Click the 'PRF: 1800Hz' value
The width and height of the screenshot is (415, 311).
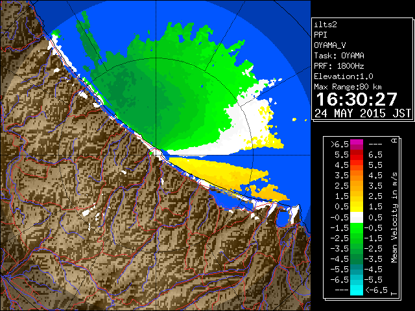pos(339,66)
